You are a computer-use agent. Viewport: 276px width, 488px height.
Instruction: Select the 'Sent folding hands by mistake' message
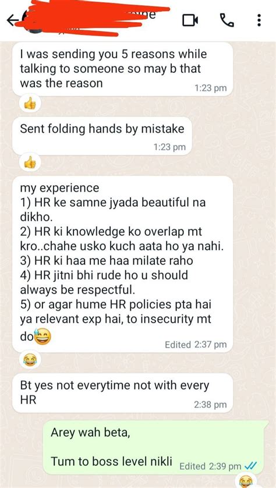click(102, 136)
